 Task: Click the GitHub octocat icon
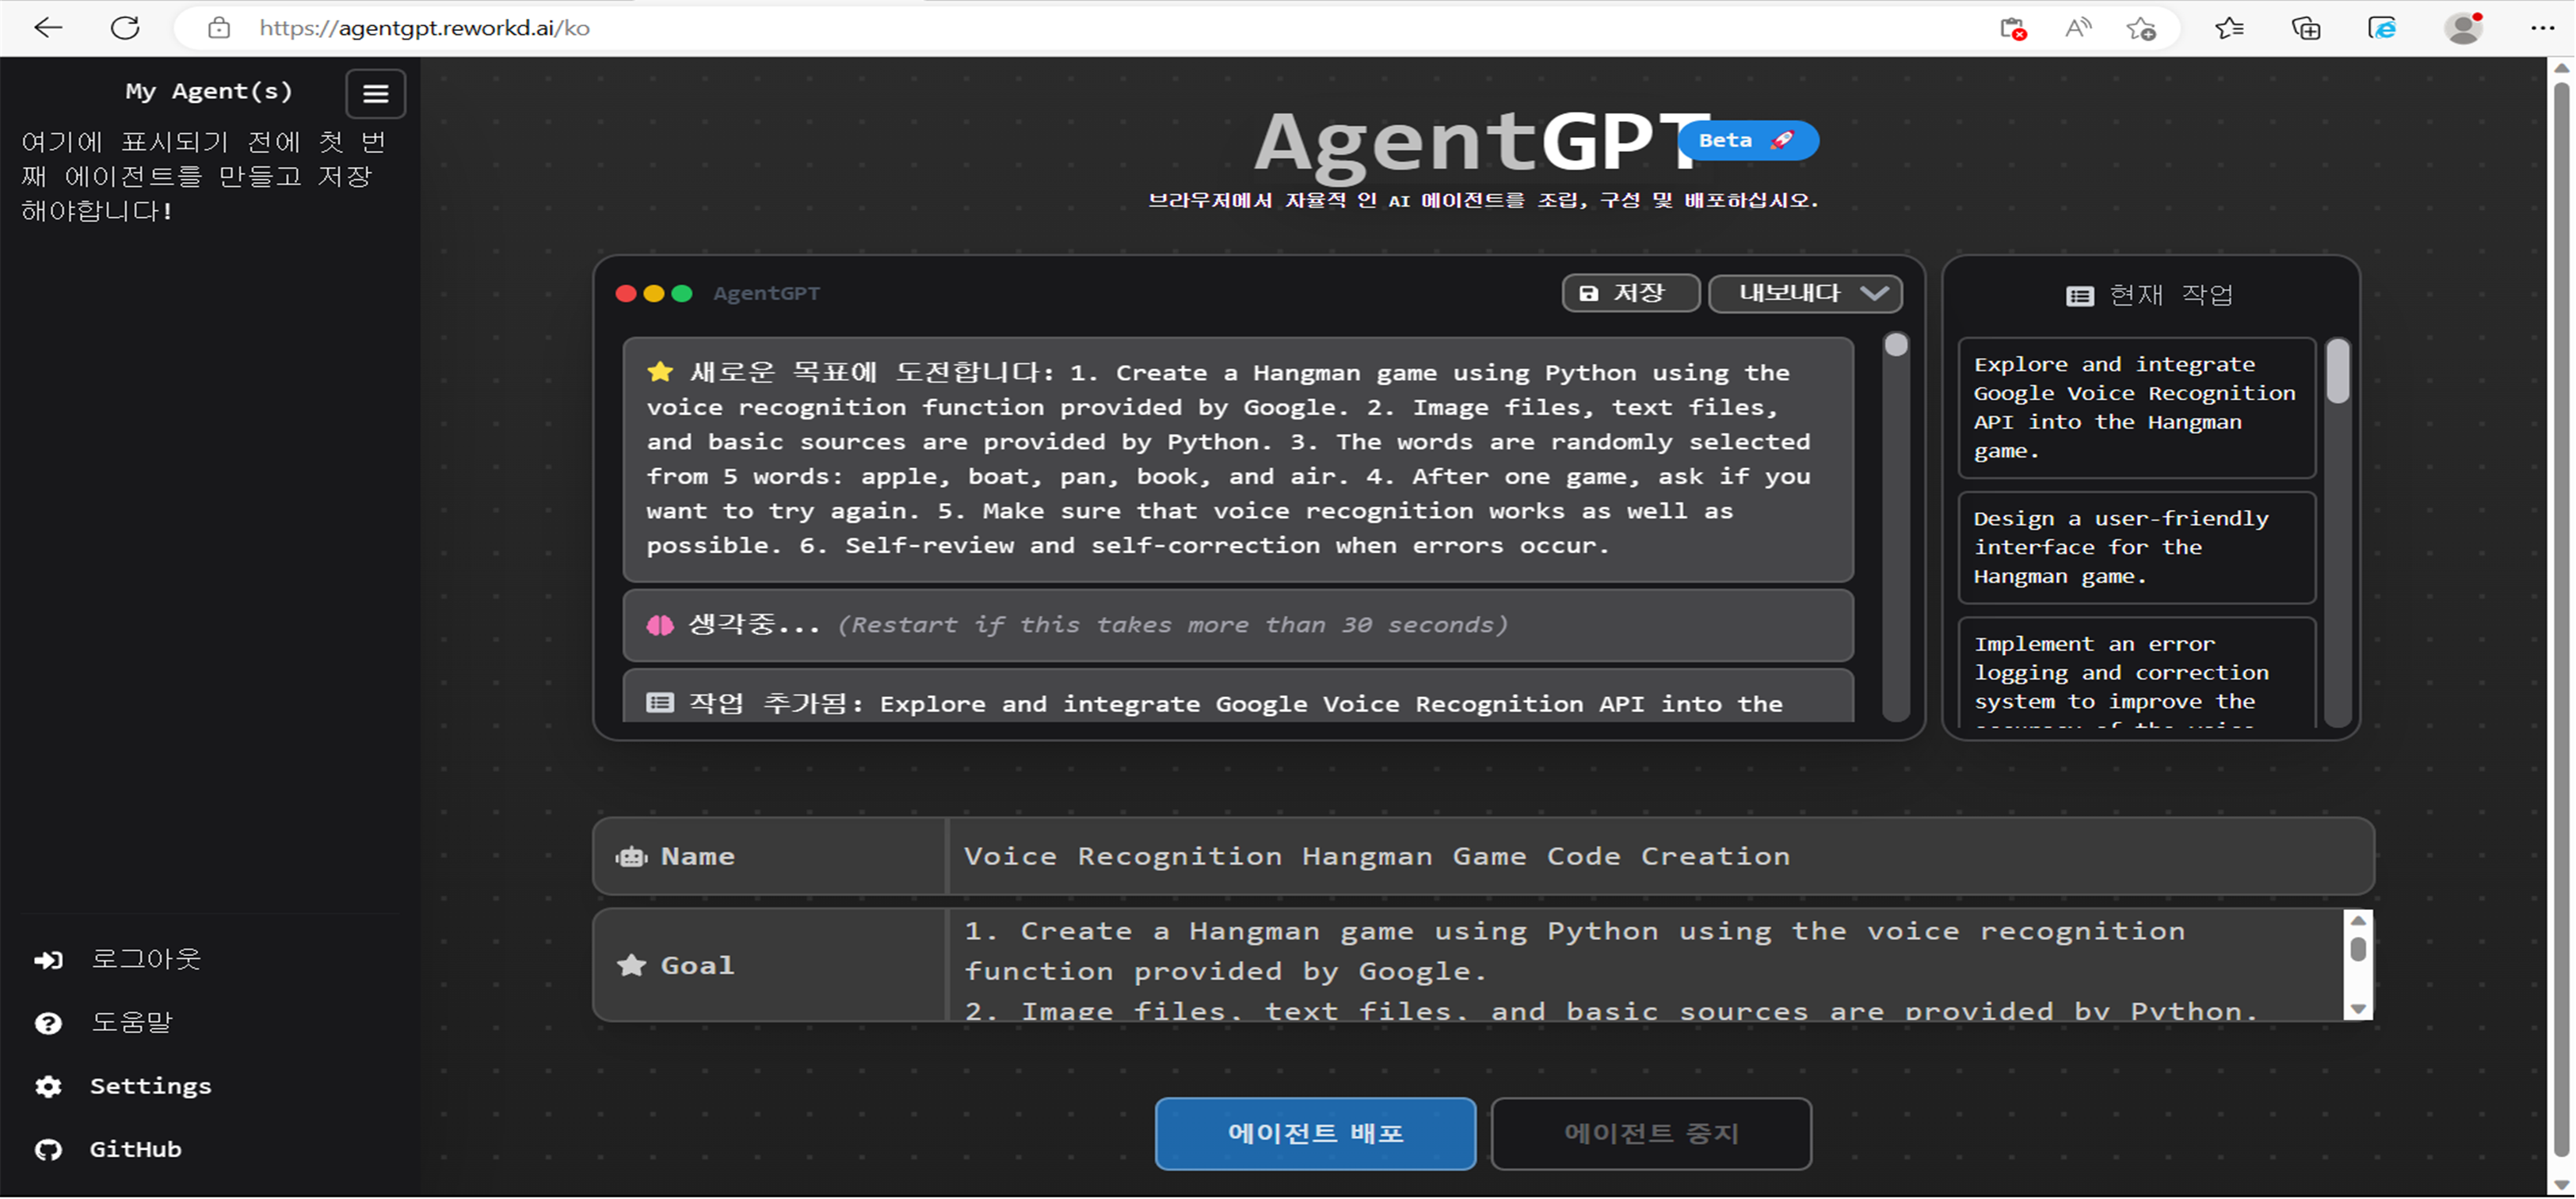pyautogui.click(x=48, y=1150)
